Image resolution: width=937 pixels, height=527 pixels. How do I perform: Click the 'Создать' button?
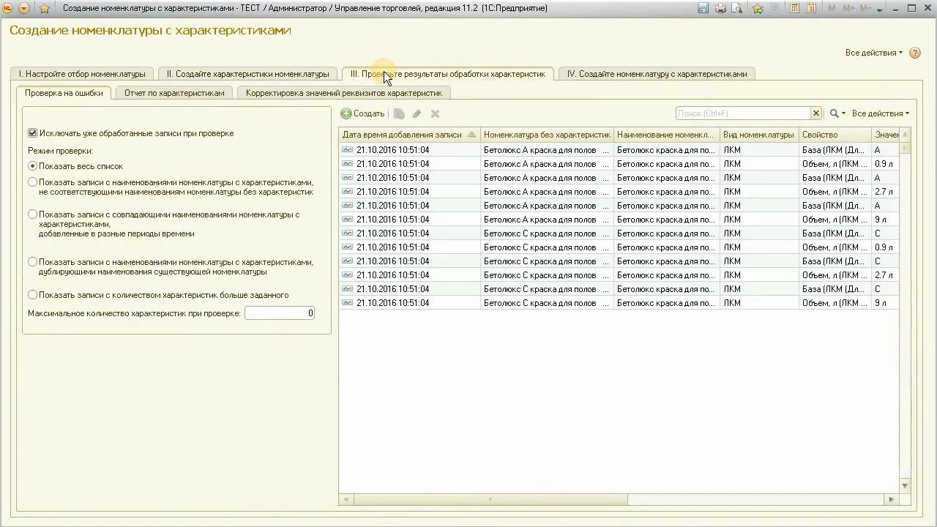point(363,113)
